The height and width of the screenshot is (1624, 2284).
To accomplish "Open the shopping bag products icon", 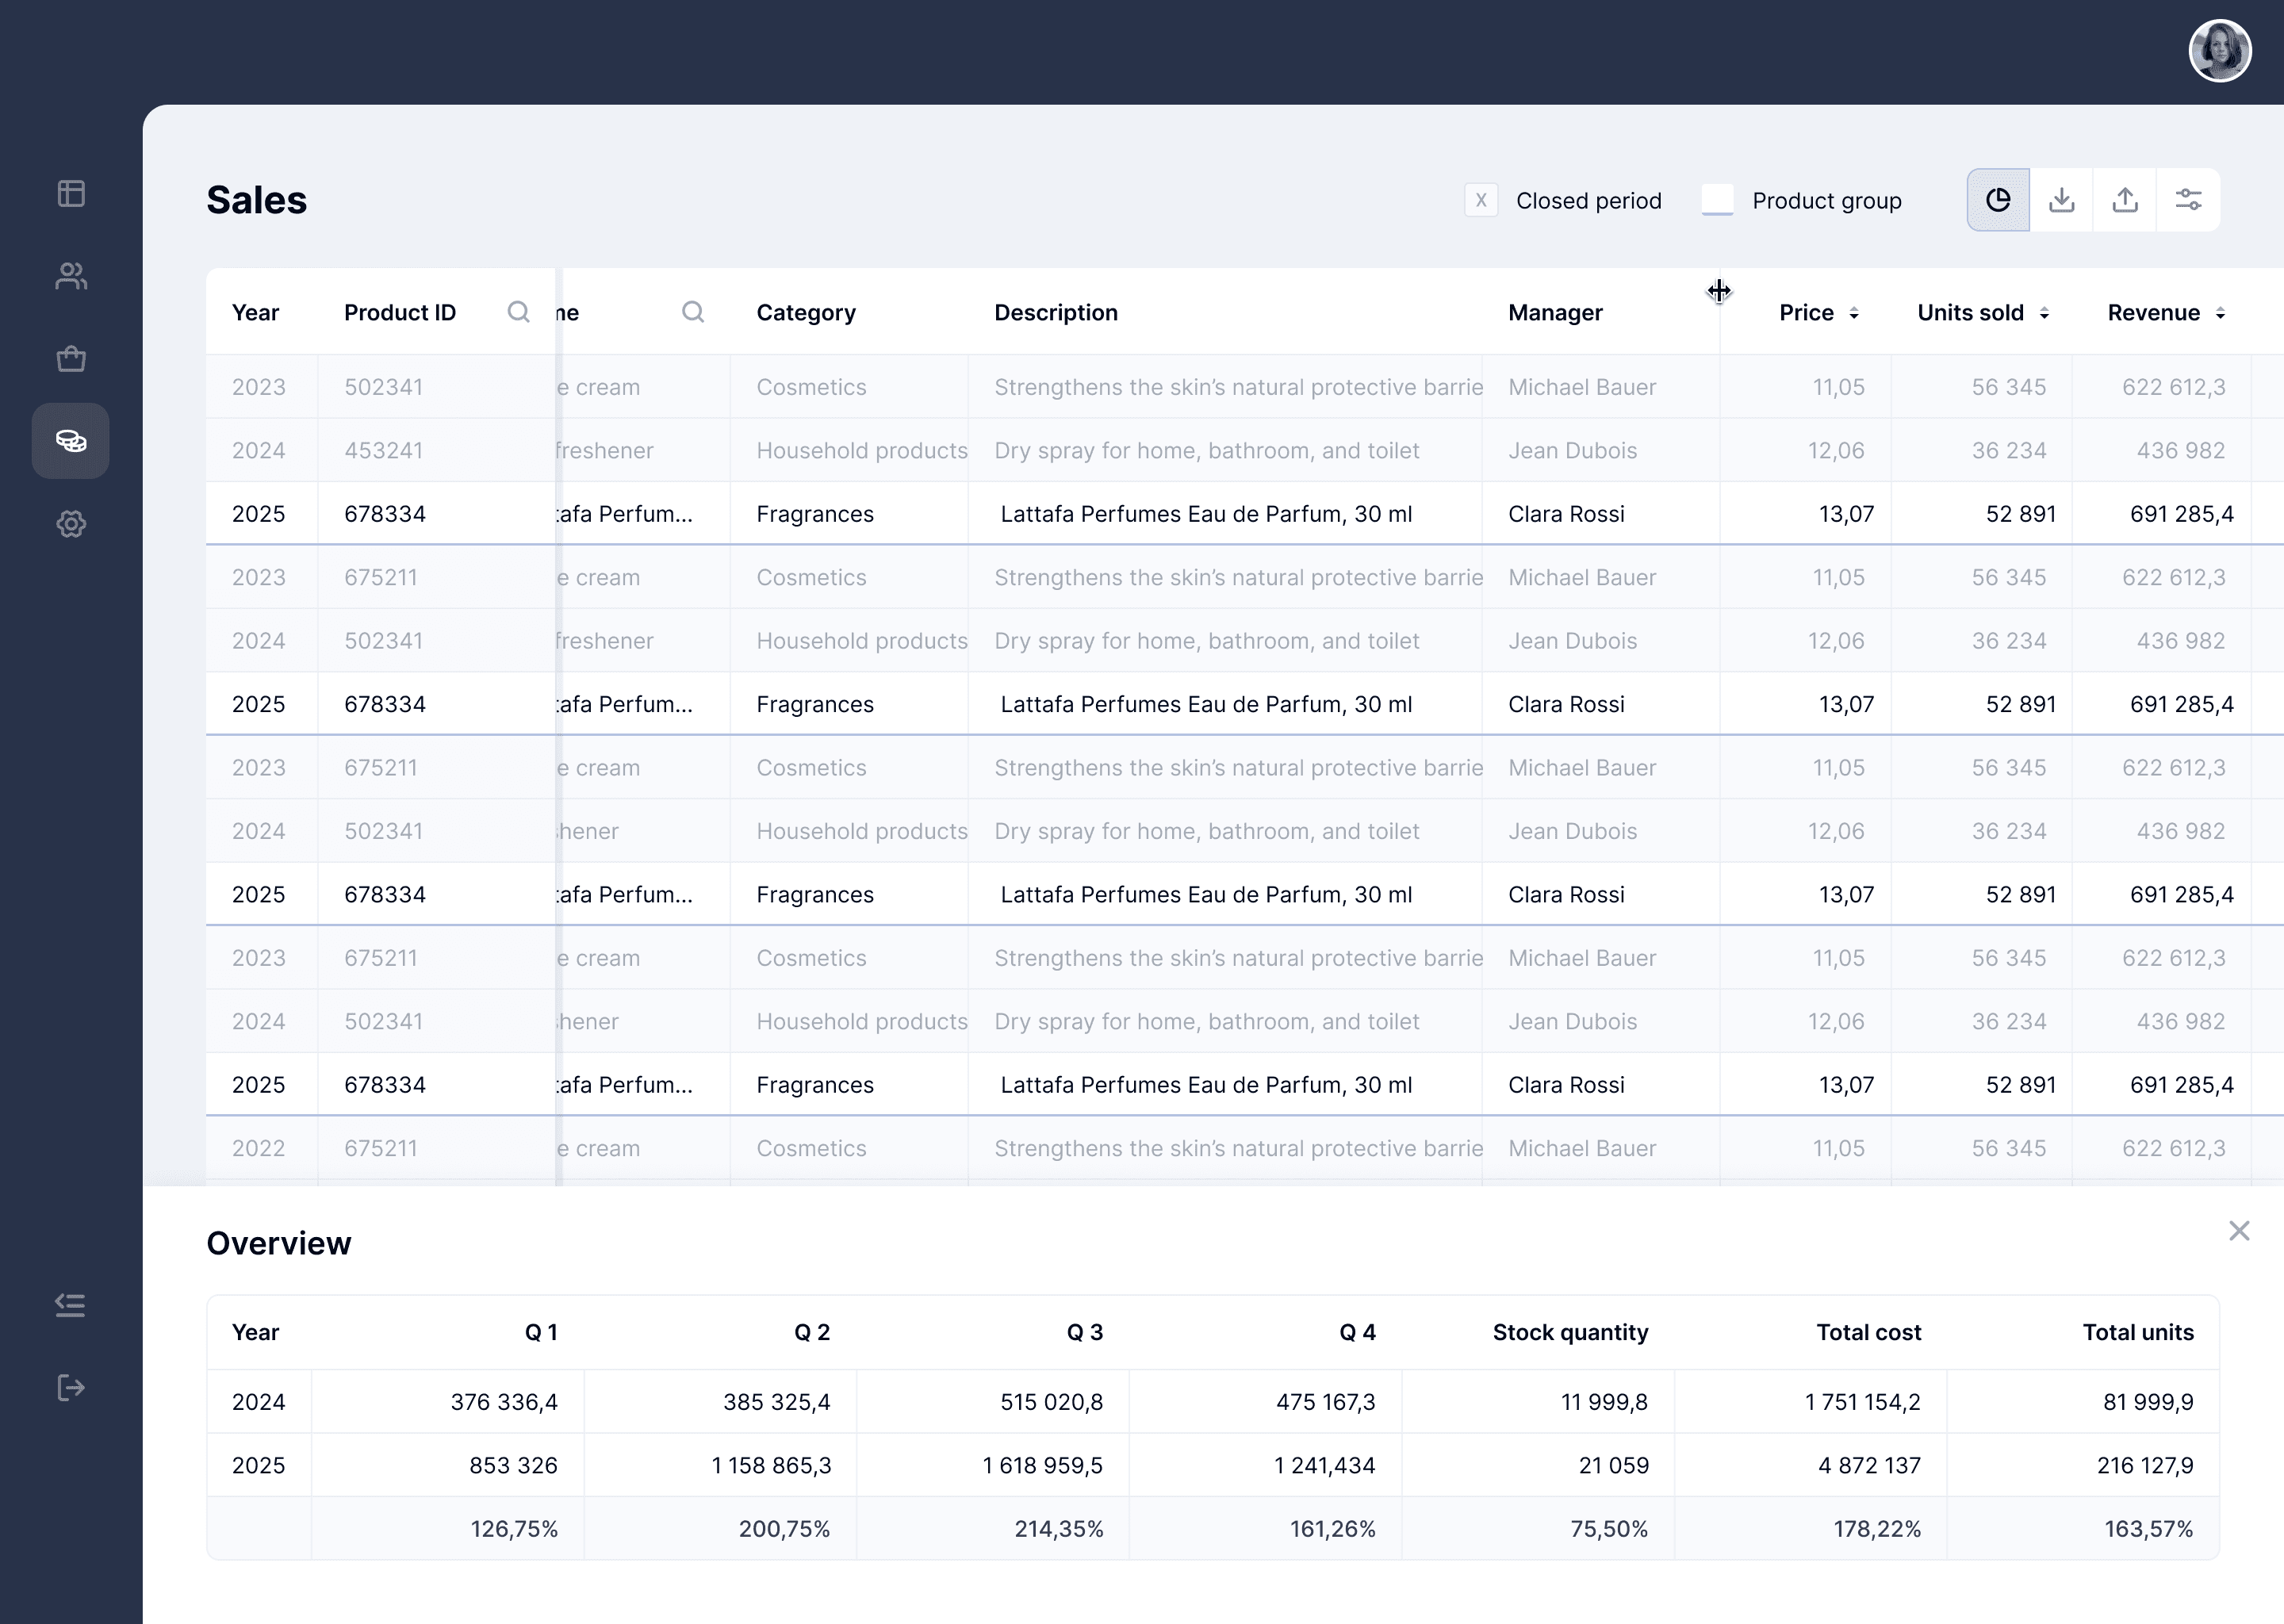I will 71,358.
